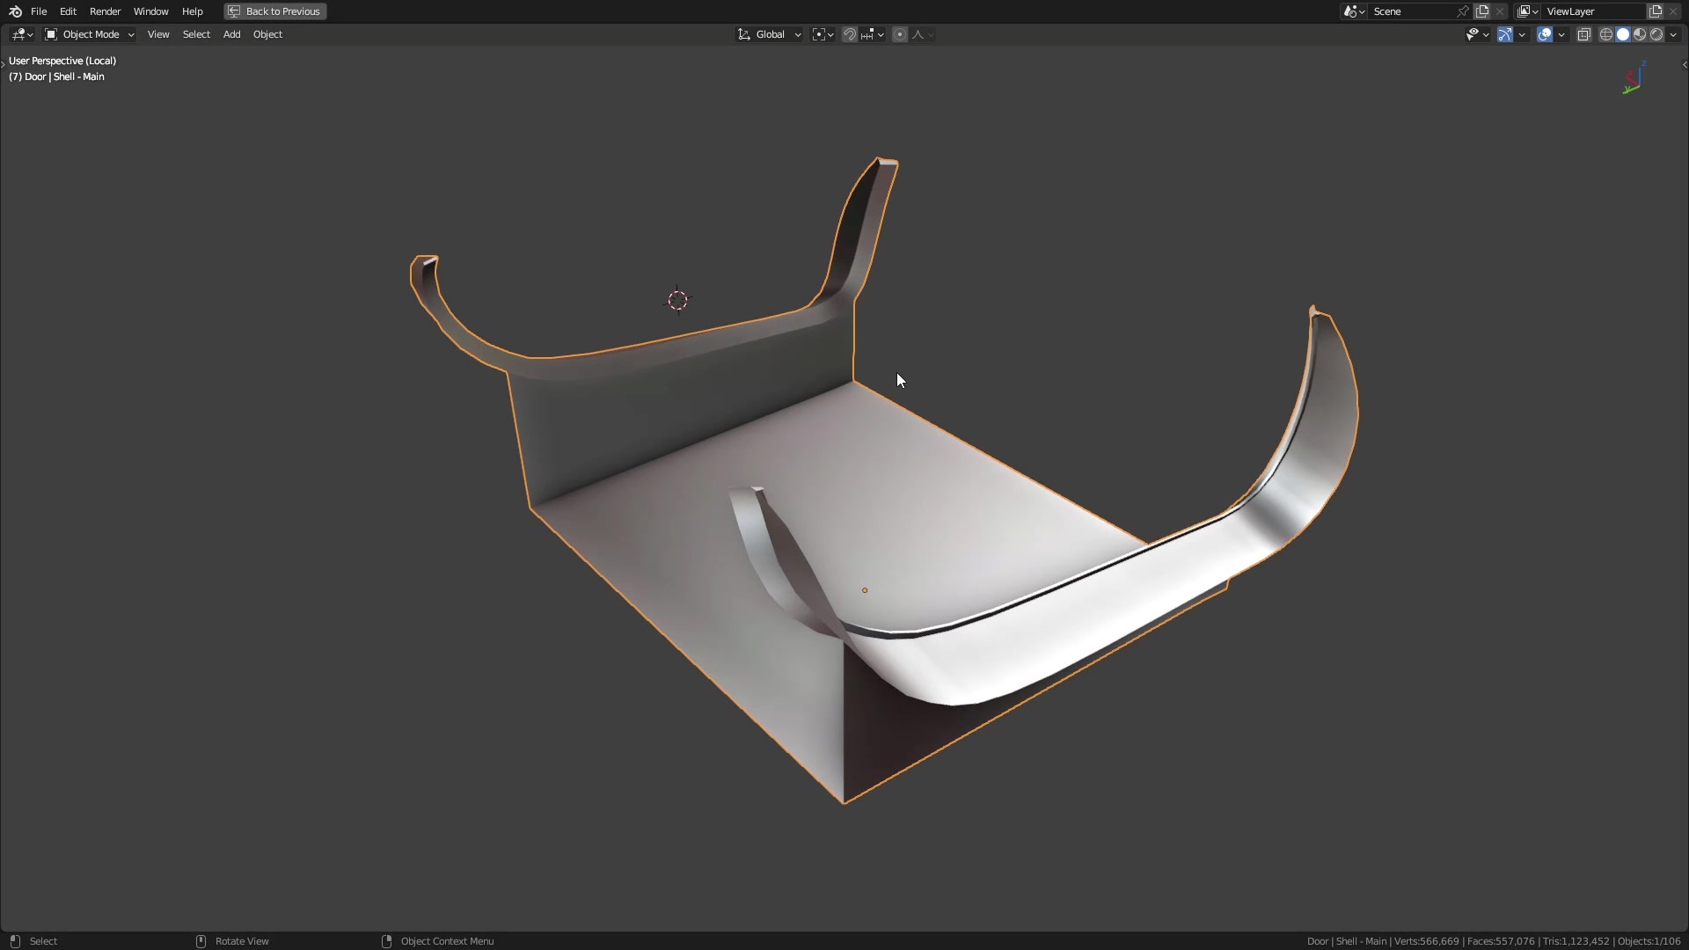The height and width of the screenshot is (950, 1689).
Task: Open the viewport Select menu
Action: (x=196, y=34)
